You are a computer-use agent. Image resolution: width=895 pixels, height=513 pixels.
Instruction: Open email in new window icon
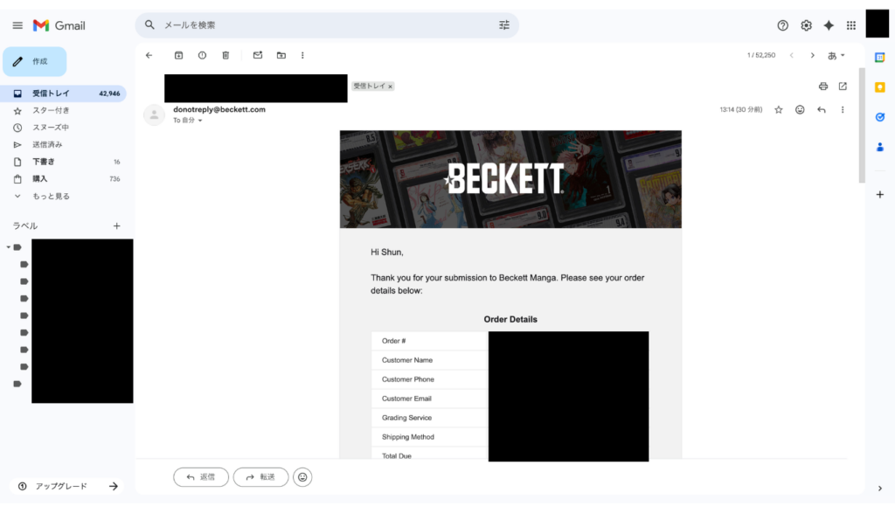point(843,87)
